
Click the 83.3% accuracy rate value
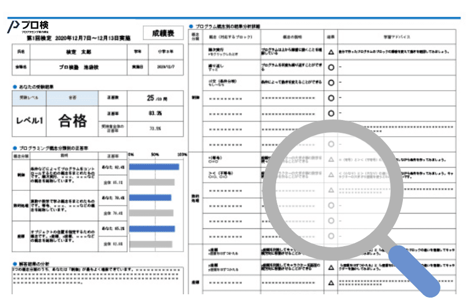tap(155, 113)
